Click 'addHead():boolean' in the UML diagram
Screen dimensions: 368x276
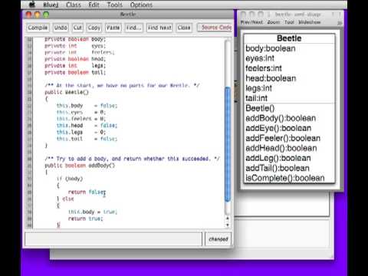click(x=281, y=148)
